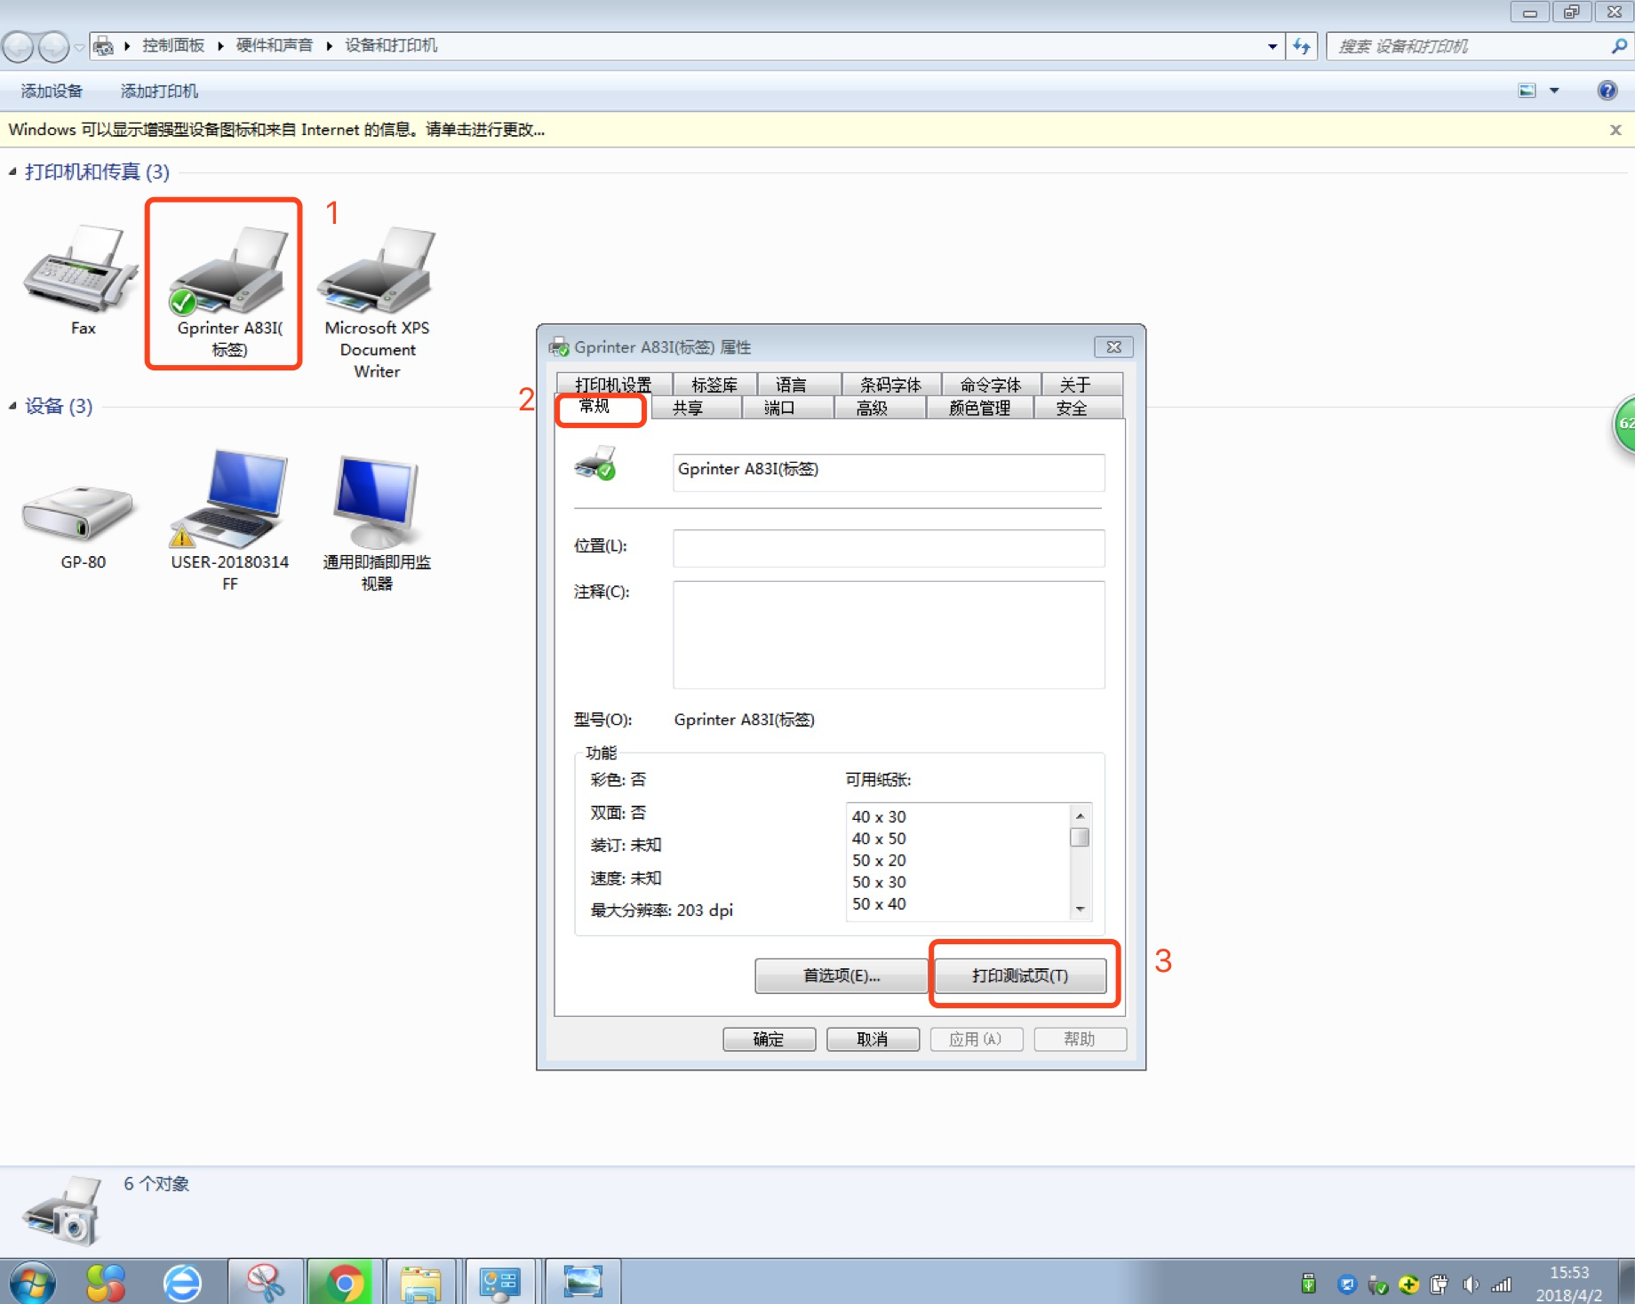Switch to the 端口 tab
This screenshot has height=1304, width=1635.
779,408
